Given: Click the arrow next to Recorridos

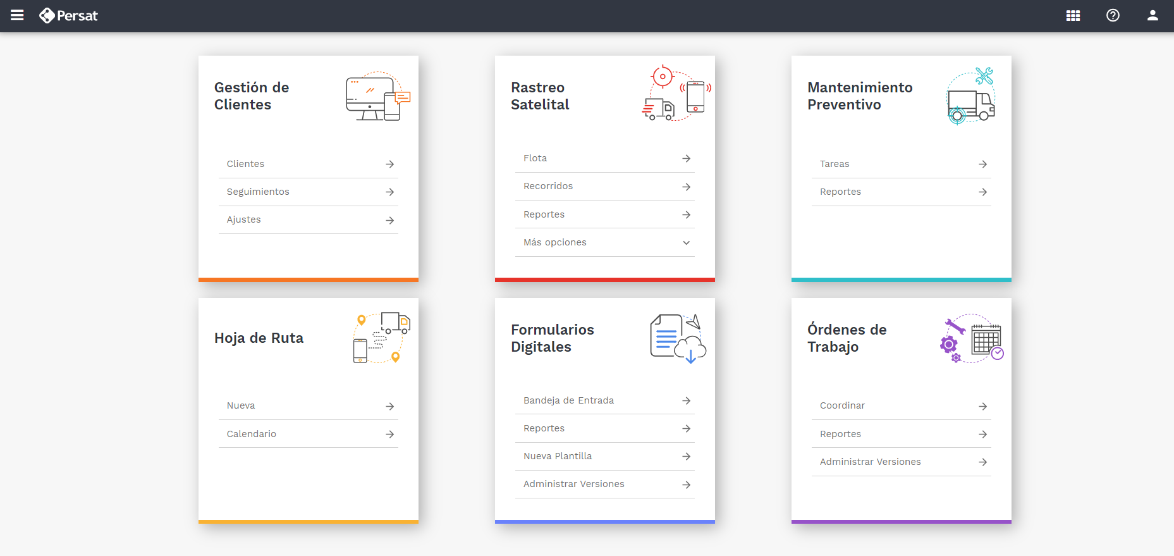Looking at the screenshot, I should (687, 187).
